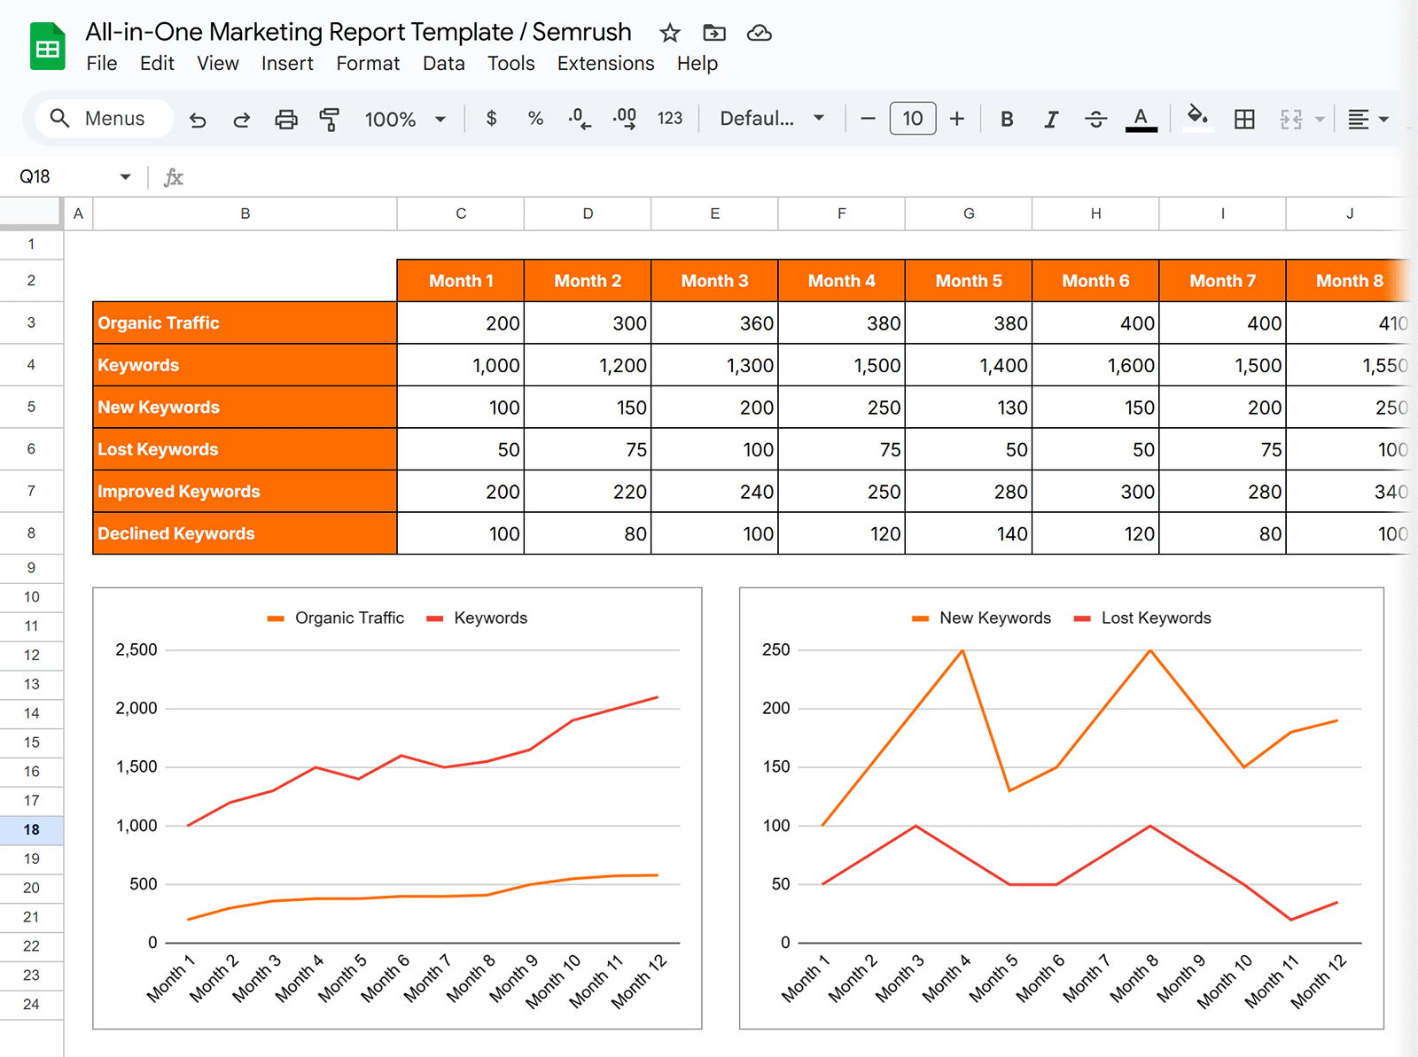This screenshot has width=1418, height=1057.
Task: Open the Format menu
Action: (x=368, y=63)
